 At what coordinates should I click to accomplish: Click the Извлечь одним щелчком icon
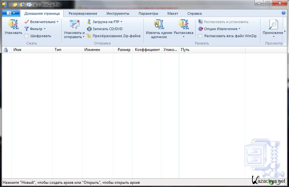click(x=159, y=25)
